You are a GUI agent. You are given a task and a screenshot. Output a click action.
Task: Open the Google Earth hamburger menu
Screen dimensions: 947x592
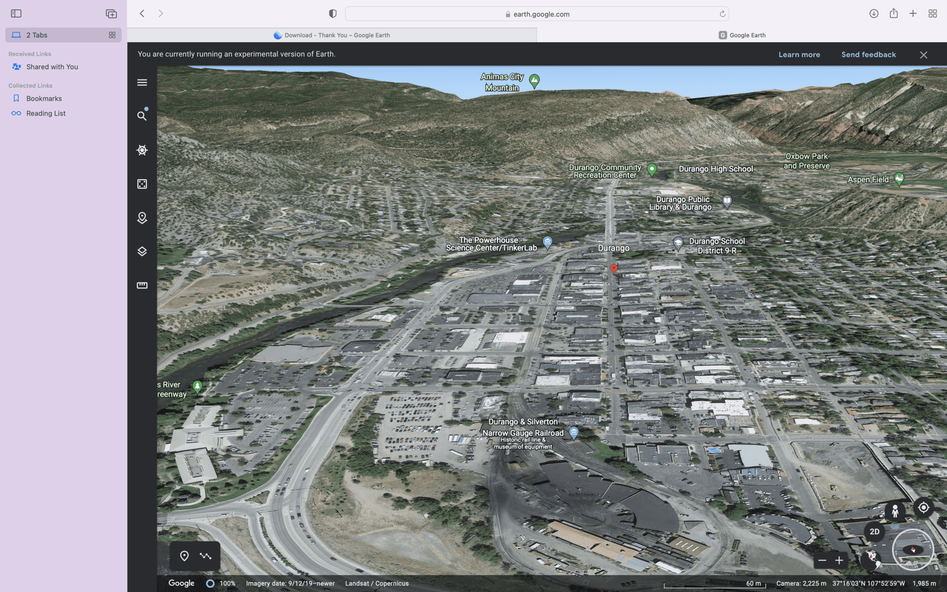point(142,82)
